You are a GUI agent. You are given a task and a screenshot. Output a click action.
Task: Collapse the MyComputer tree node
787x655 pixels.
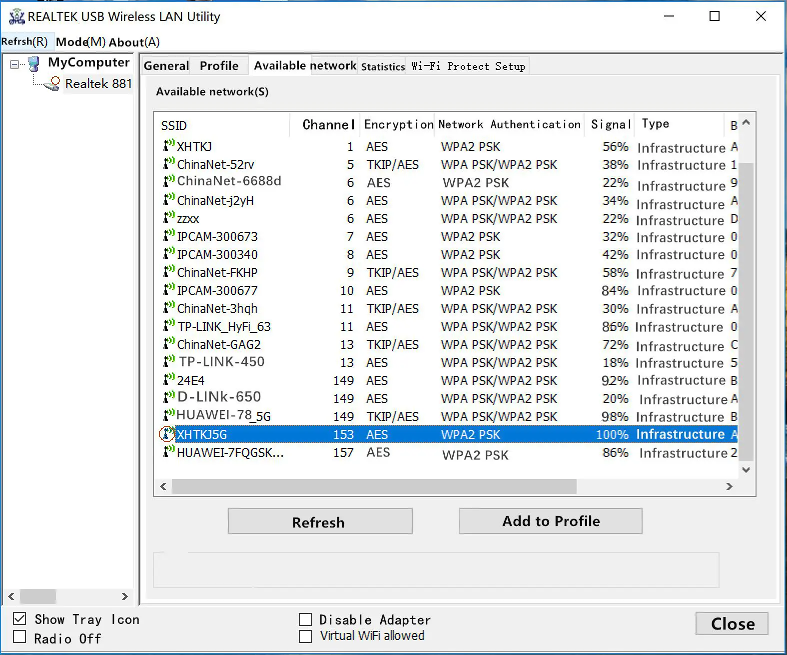click(x=14, y=64)
